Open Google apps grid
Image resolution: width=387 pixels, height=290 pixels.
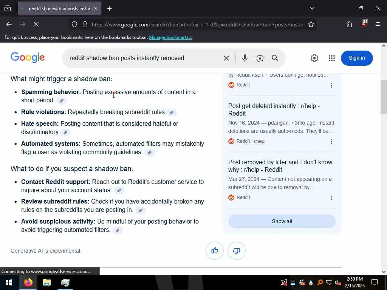(332, 58)
